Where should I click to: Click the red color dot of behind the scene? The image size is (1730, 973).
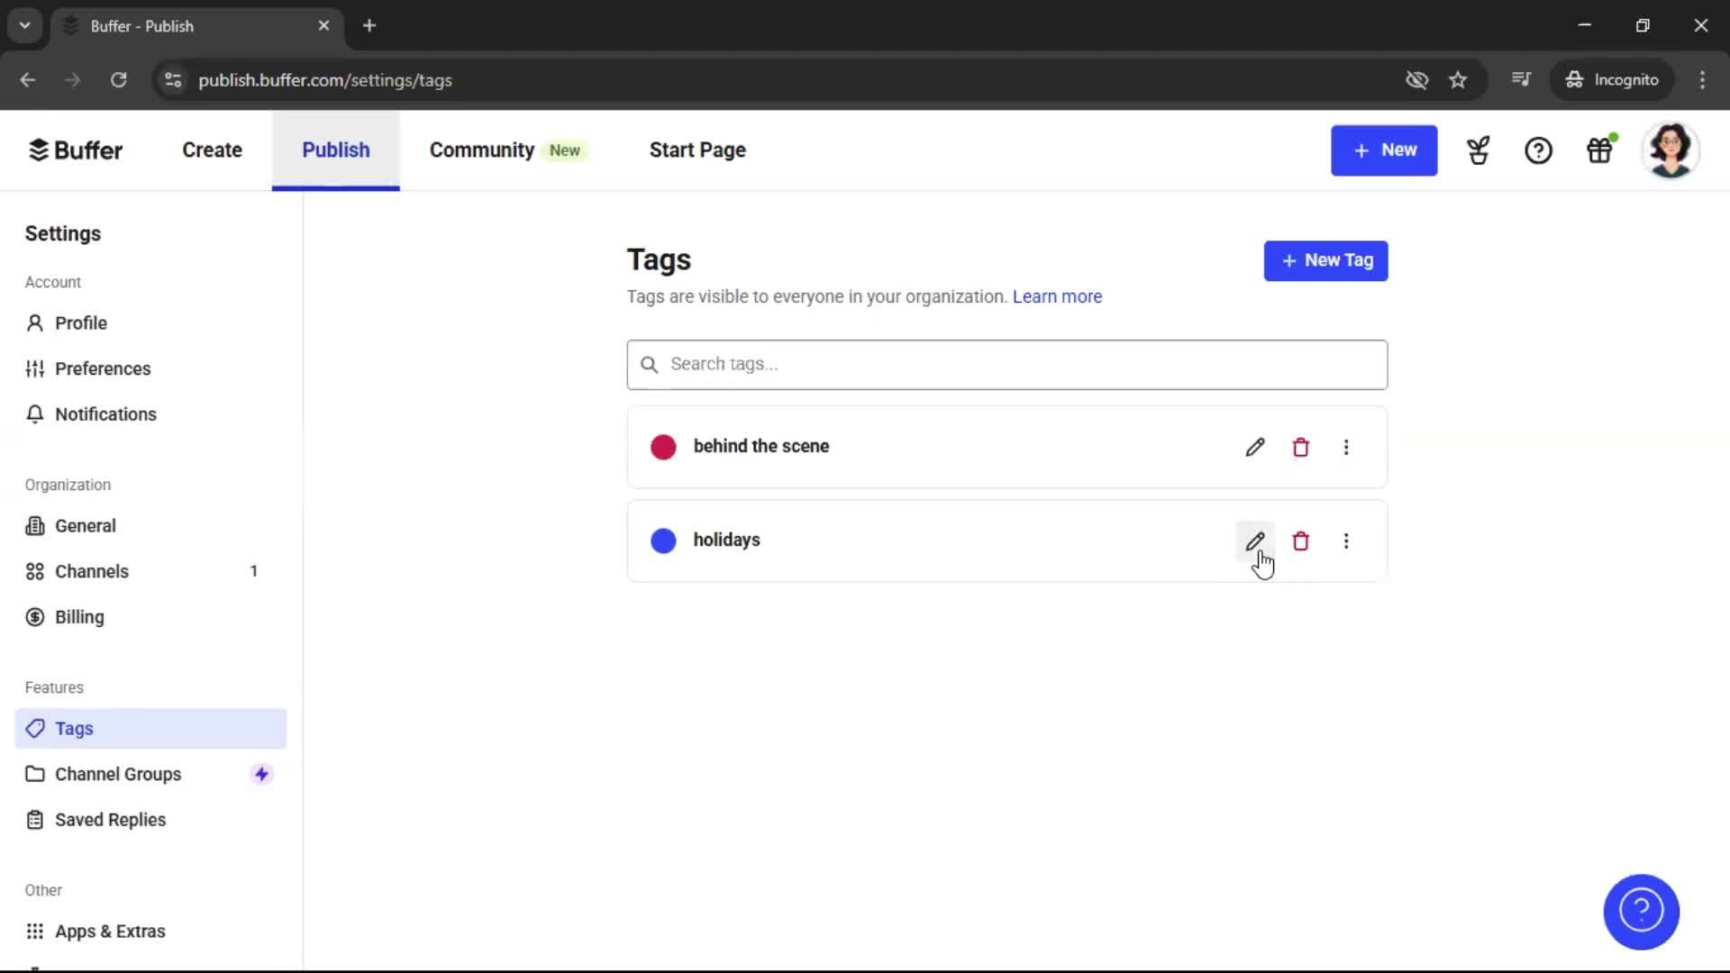(662, 447)
